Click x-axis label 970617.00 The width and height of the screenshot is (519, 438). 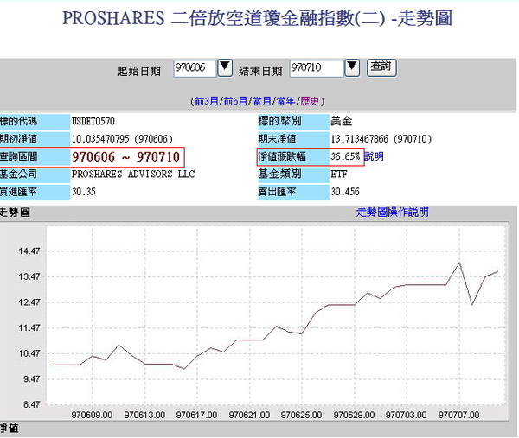[196, 415]
